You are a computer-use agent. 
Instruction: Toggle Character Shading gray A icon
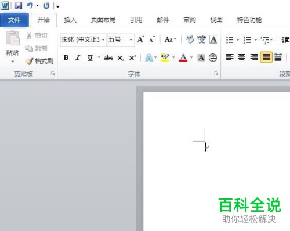point(201,57)
